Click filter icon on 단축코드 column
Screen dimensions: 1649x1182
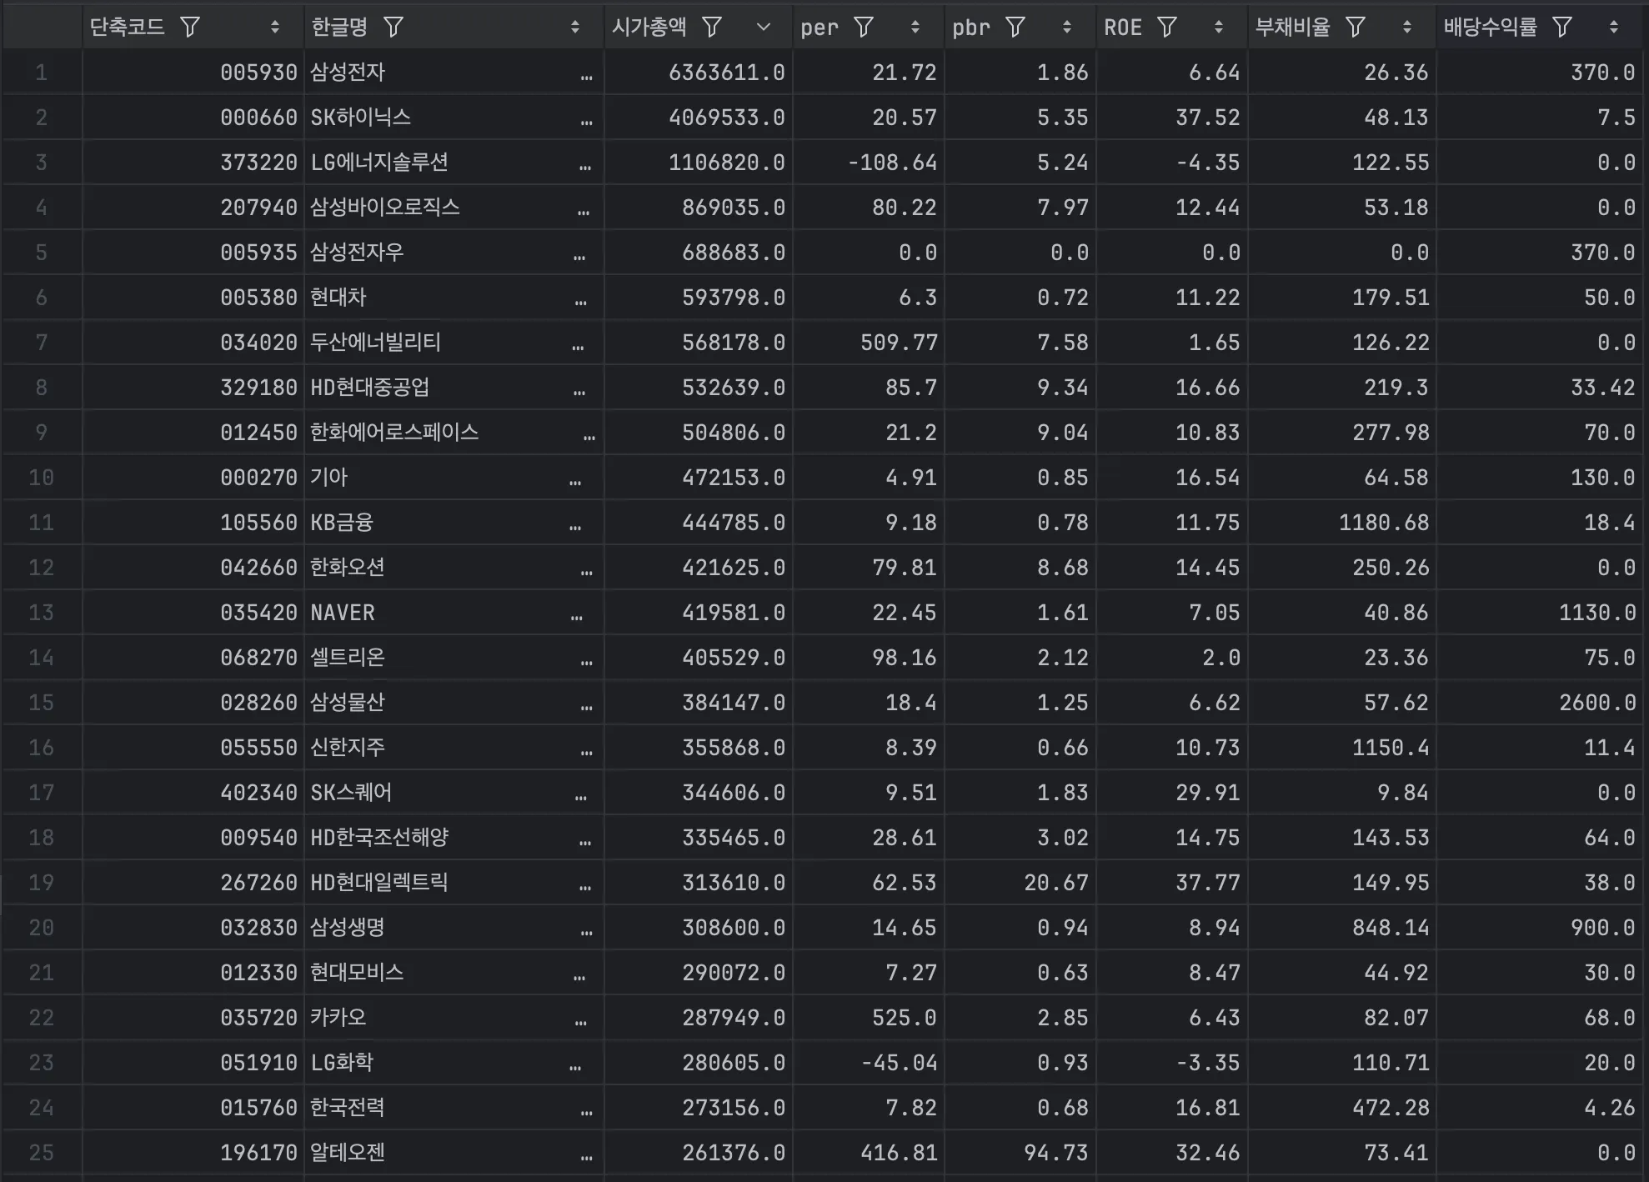pyautogui.click(x=190, y=28)
